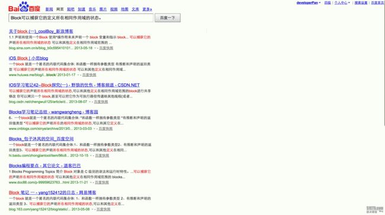The image size is (385, 215).
Task: Open the 新闻 search category
Action: point(49,9)
